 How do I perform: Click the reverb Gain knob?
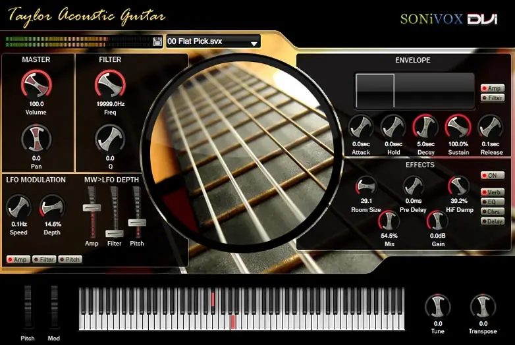pyautogui.click(x=437, y=221)
